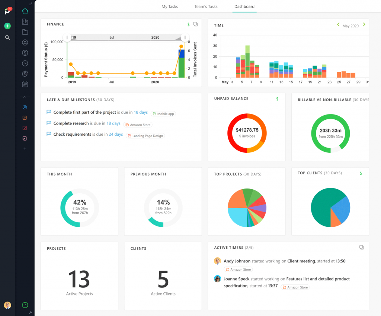
Task: Click the green plus button to create new item
Action: click(7, 26)
